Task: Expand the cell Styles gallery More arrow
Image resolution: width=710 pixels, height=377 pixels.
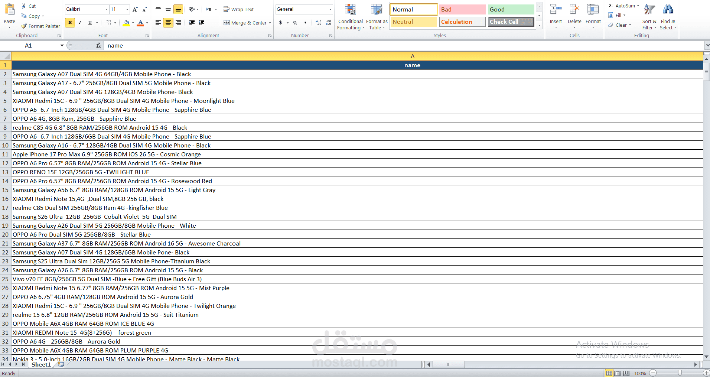Action: 539,25
